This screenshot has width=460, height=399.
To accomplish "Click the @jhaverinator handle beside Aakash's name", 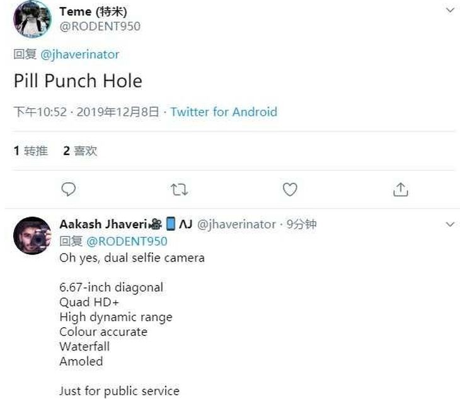I will click(x=236, y=225).
